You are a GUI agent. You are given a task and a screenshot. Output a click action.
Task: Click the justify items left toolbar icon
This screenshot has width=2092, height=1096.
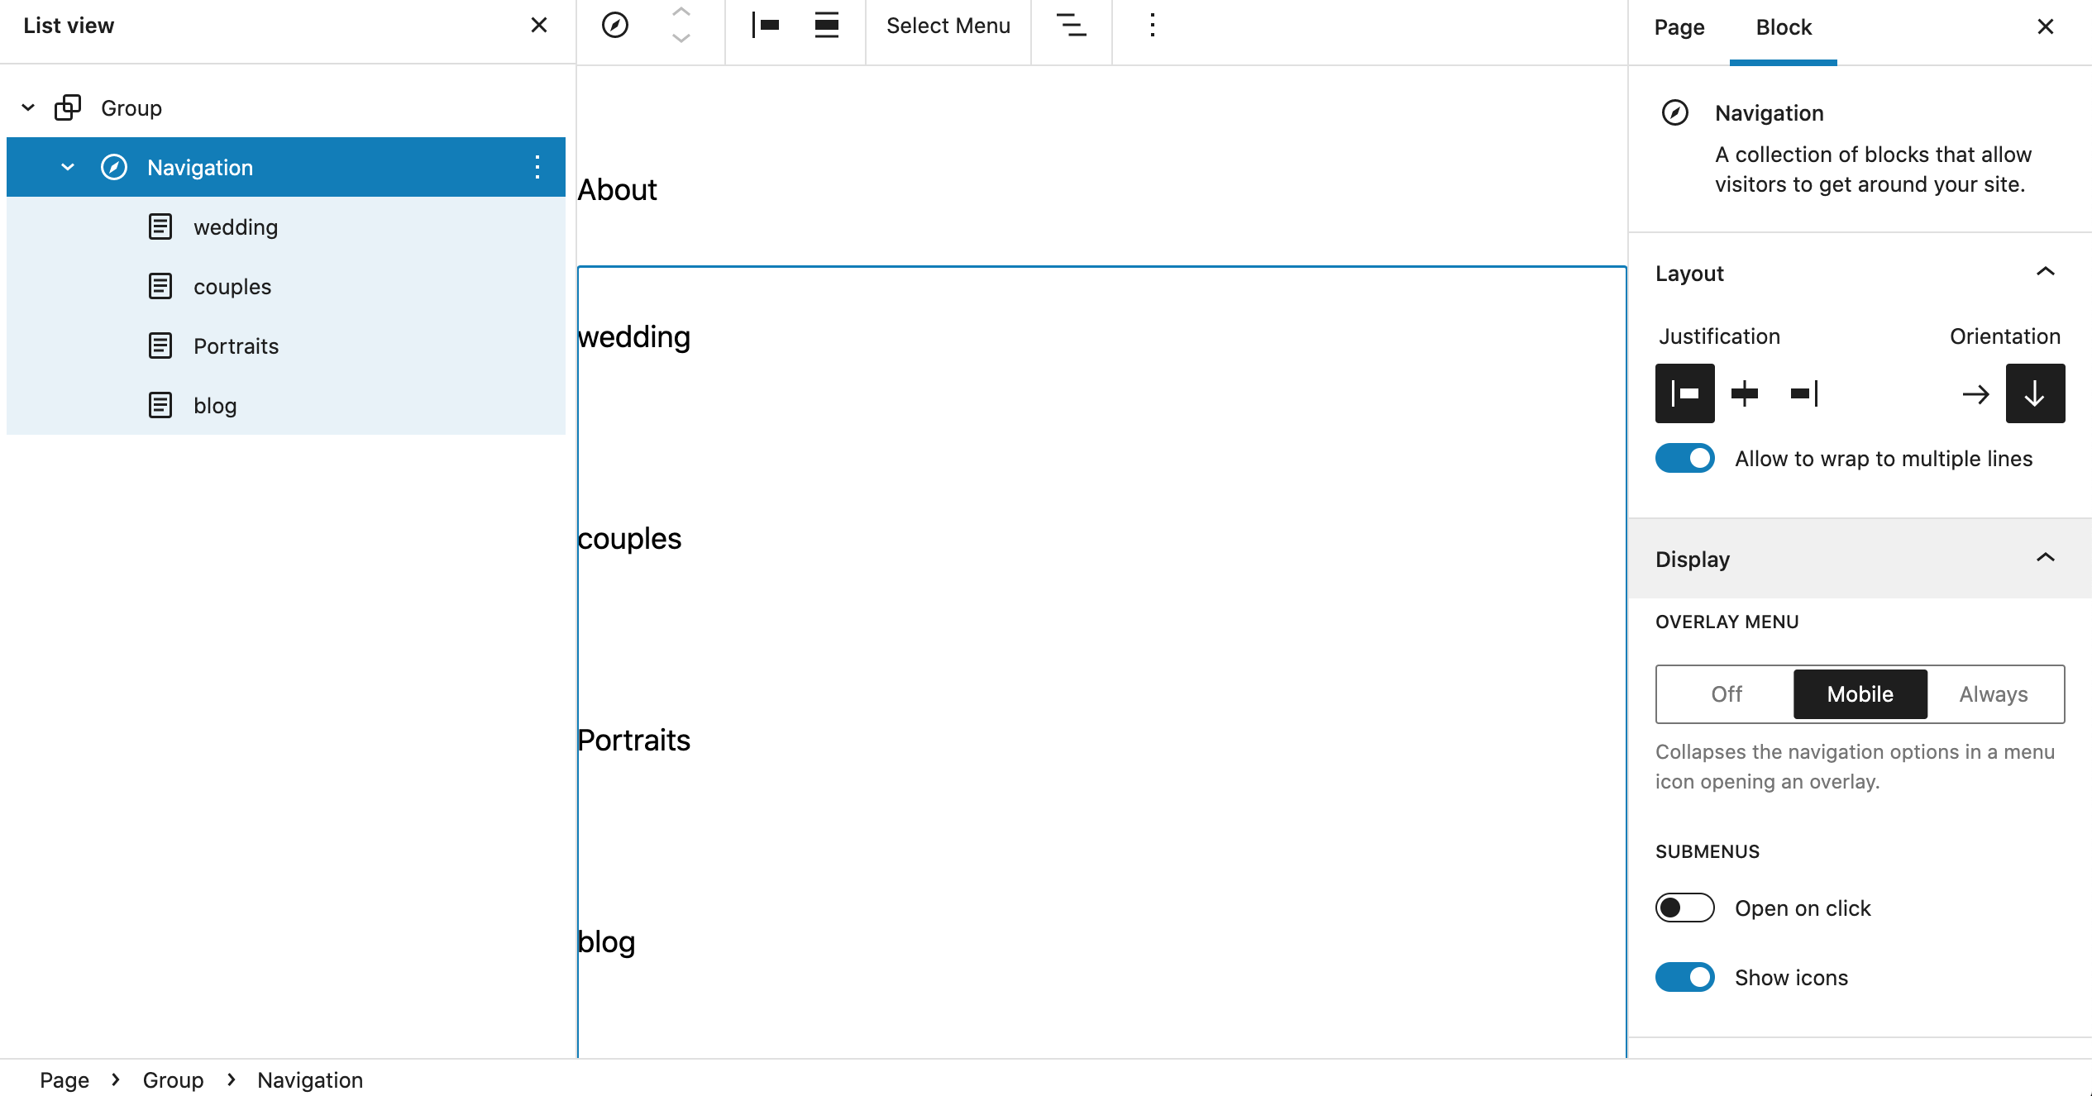point(766,26)
